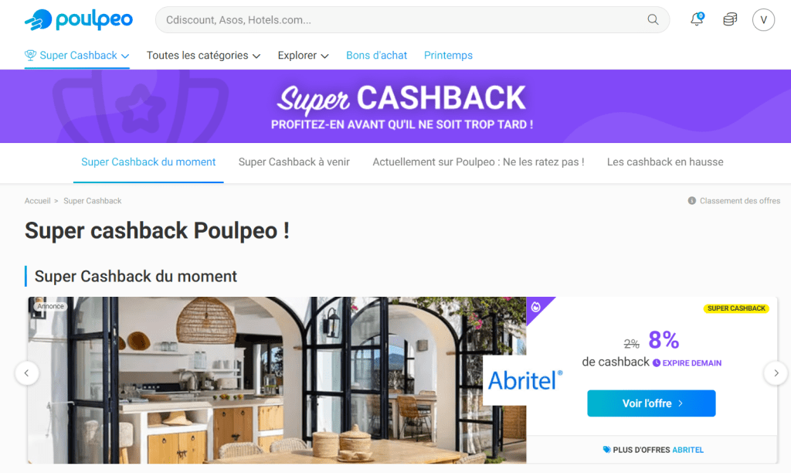The width and height of the screenshot is (791, 473).
Task: Expand Toutes les catégories dropdown
Action: pyautogui.click(x=203, y=56)
